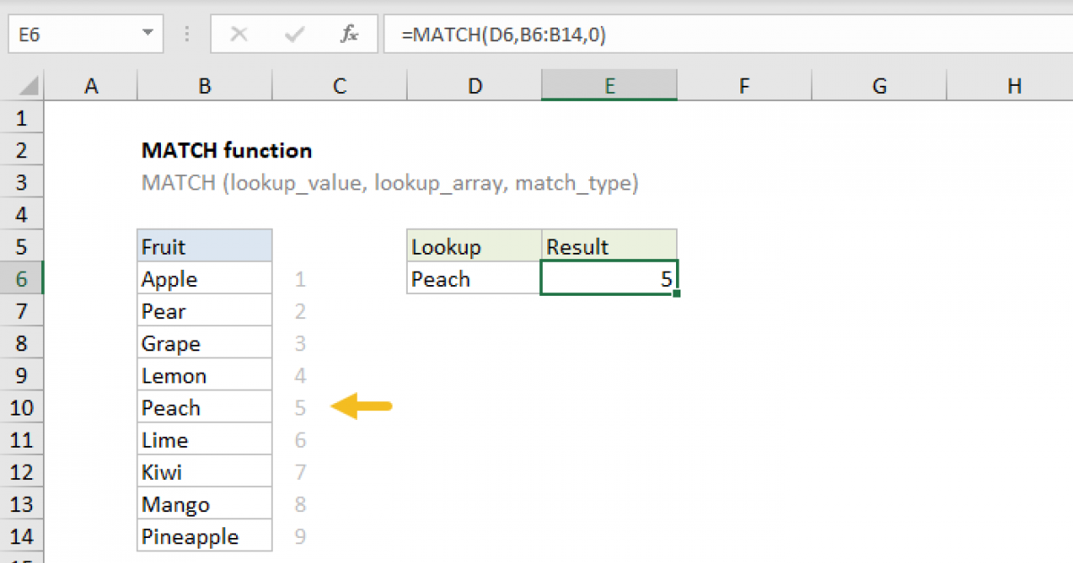Click the cancel (X) formula bar icon
1073x563 pixels.
pos(239,35)
